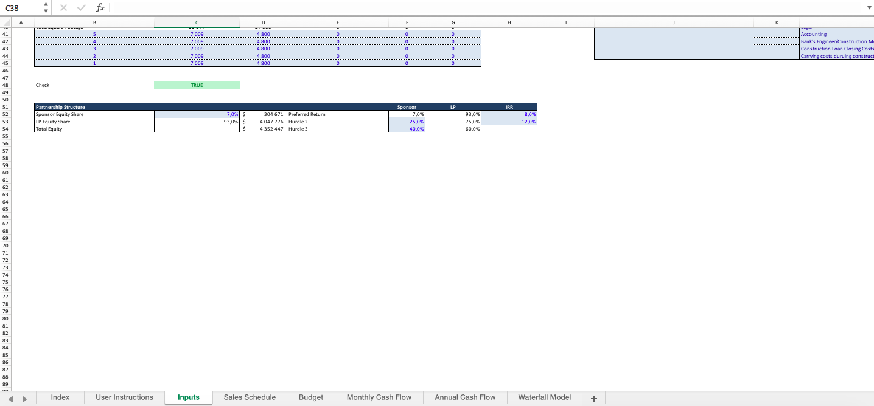Click the previous-sheet navigation arrow
This screenshot has width=874, height=406.
11,398
